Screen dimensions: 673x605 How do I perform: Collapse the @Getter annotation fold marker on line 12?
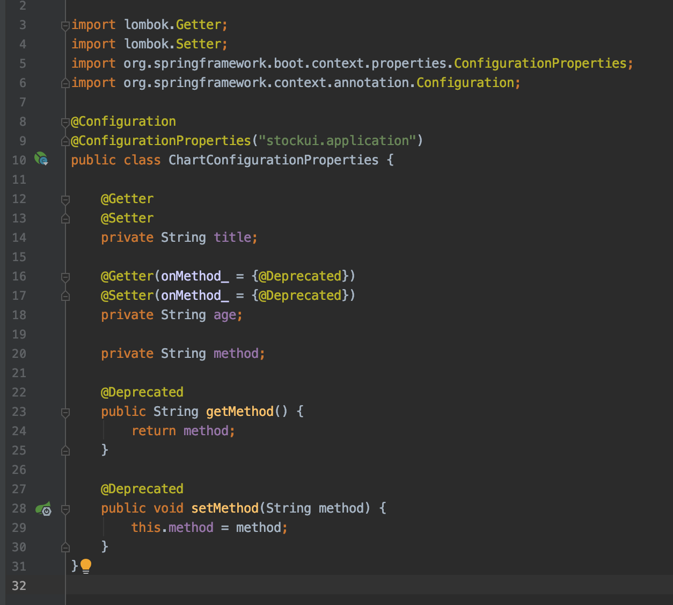pos(65,199)
